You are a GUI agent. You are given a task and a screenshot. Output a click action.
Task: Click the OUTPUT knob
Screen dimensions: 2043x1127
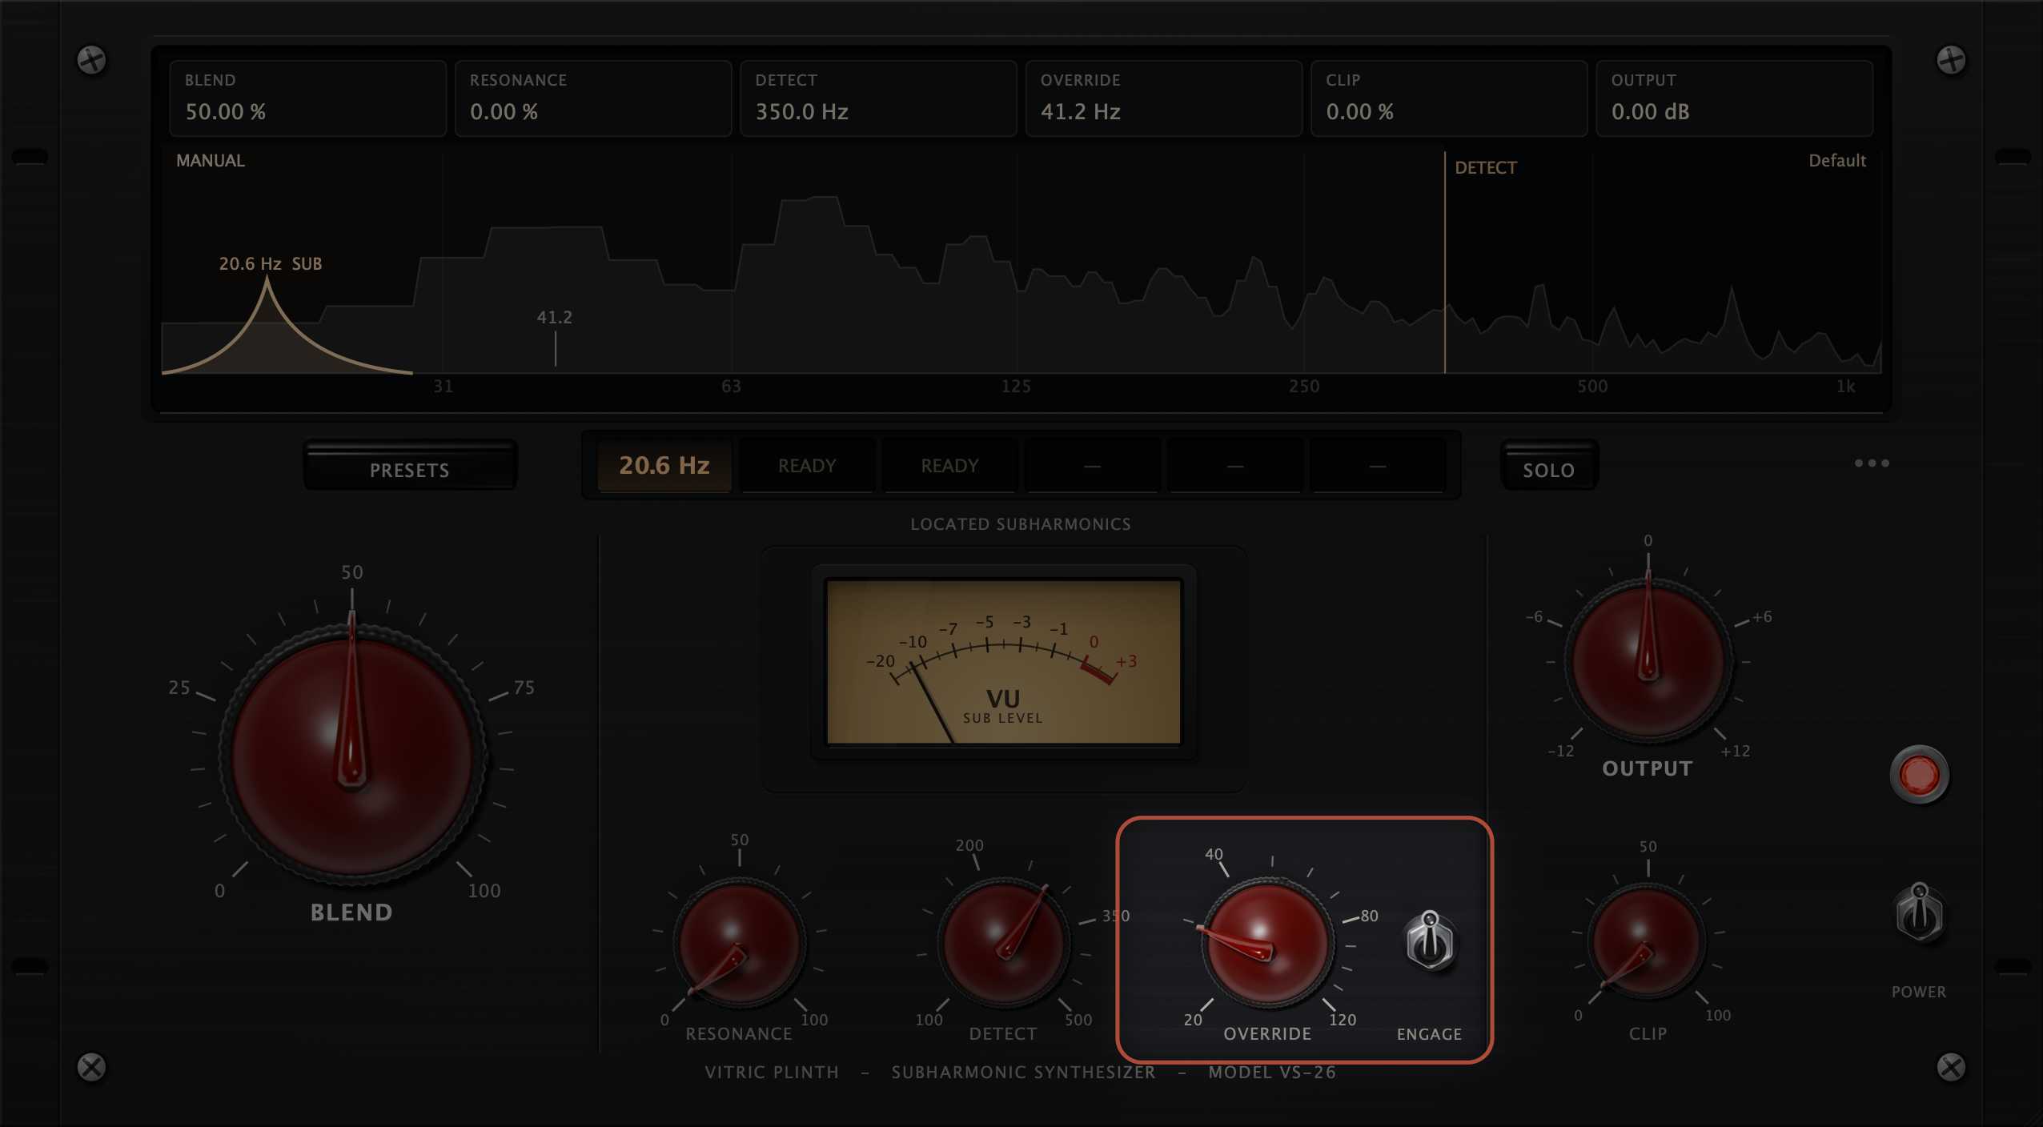(1648, 661)
